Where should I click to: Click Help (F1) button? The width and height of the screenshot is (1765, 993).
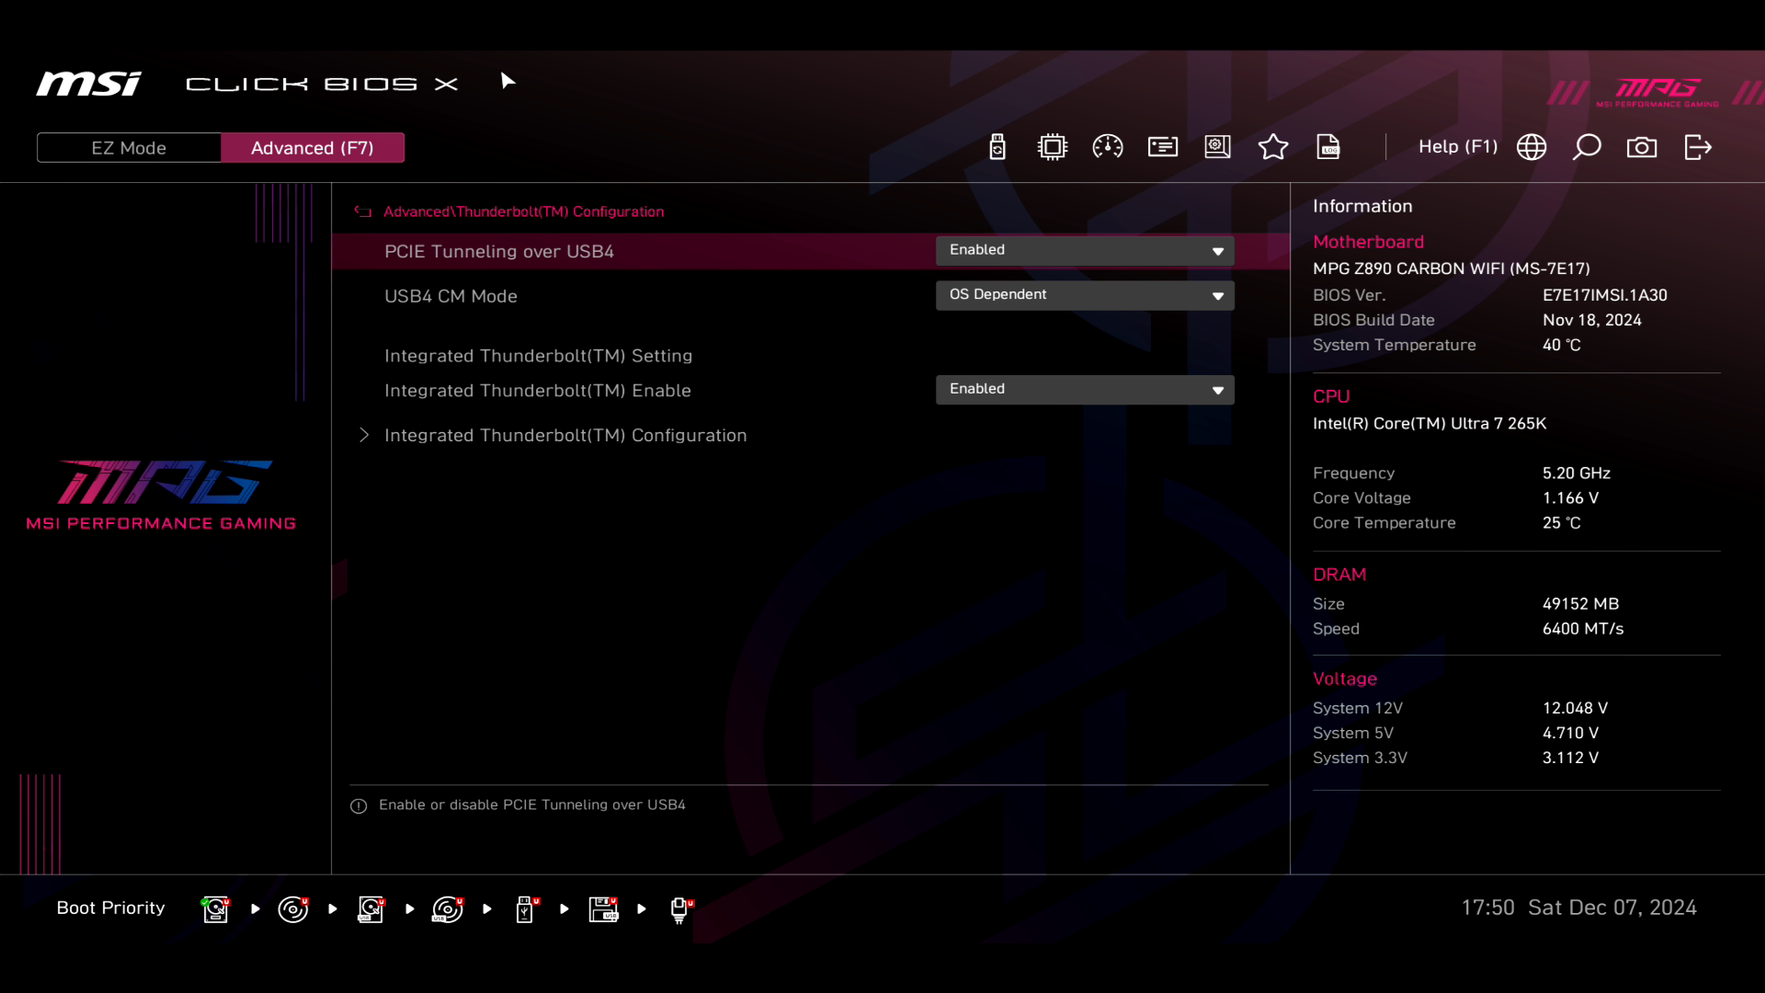(1457, 147)
